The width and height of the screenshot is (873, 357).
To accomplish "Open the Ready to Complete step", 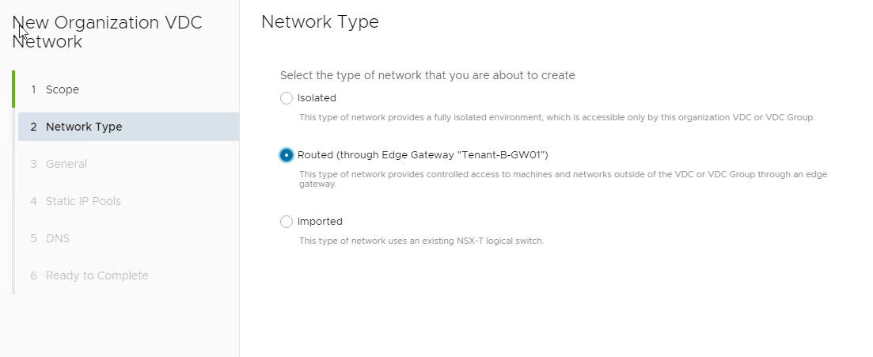I will pyautogui.click(x=97, y=275).
